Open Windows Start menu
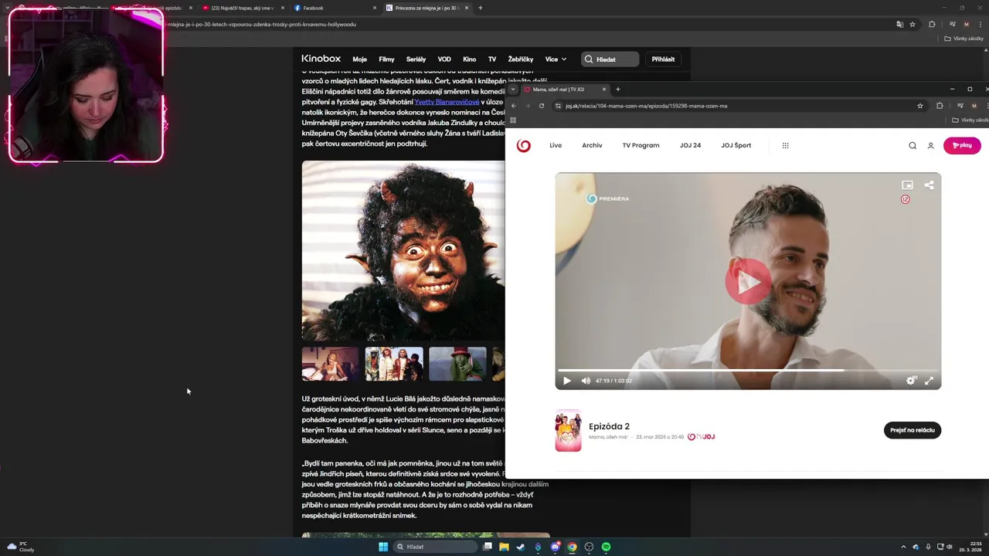989x556 pixels. (383, 547)
